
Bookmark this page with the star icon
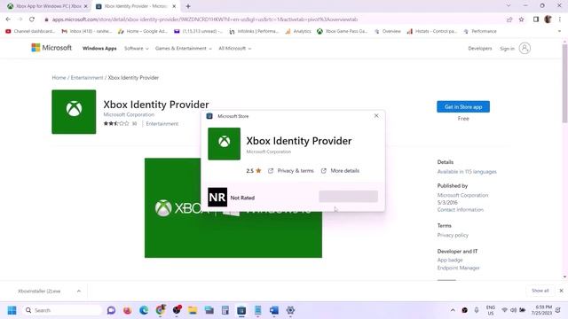click(x=521, y=19)
